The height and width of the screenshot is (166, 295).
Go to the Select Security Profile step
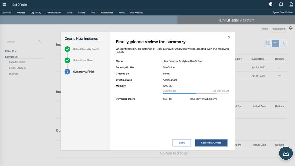click(x=86, y=49)
